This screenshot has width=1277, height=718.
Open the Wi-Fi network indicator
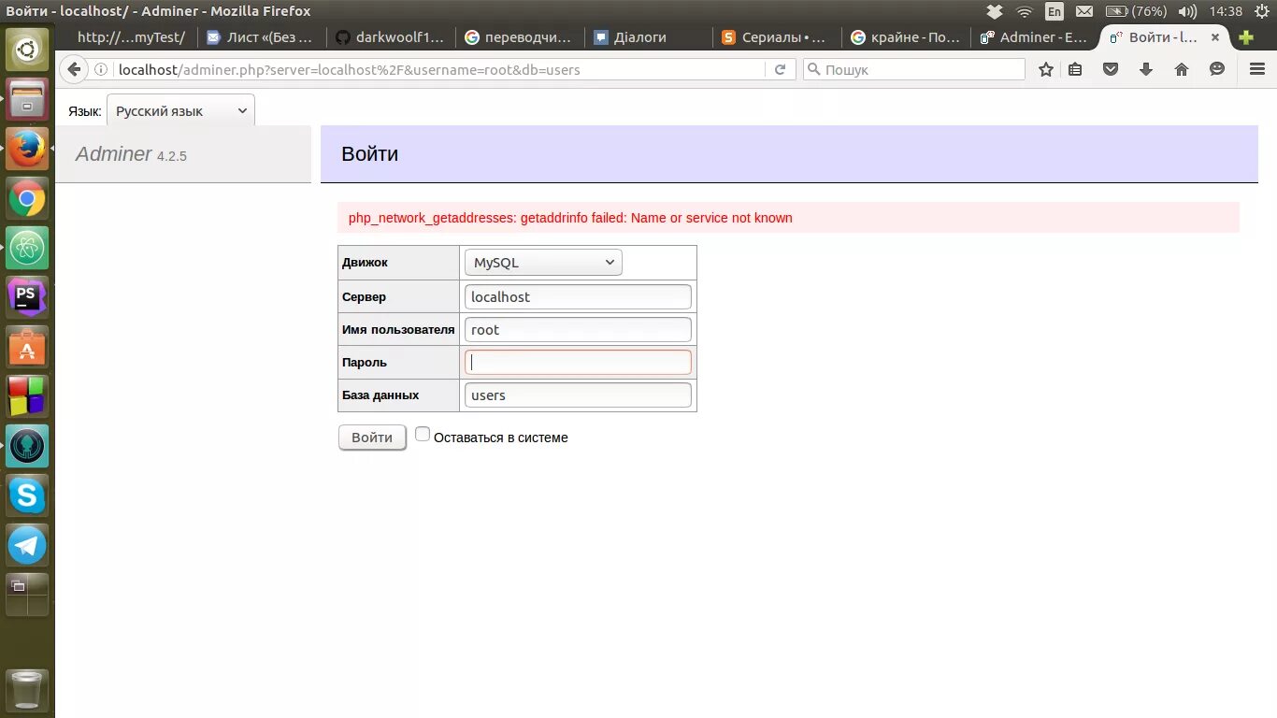(1025, 11)
